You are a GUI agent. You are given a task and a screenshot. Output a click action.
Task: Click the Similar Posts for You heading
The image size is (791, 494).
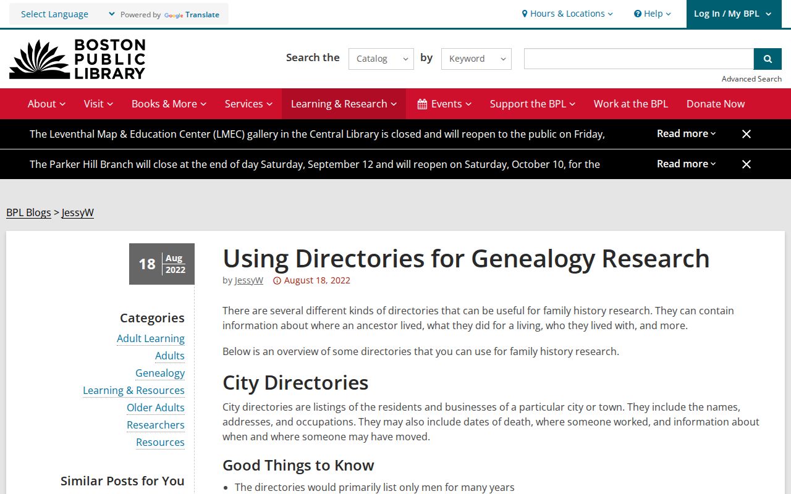(122, 481)
